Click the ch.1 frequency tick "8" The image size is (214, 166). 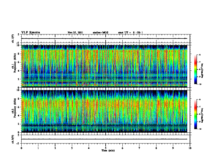click(x=19, y=54)
